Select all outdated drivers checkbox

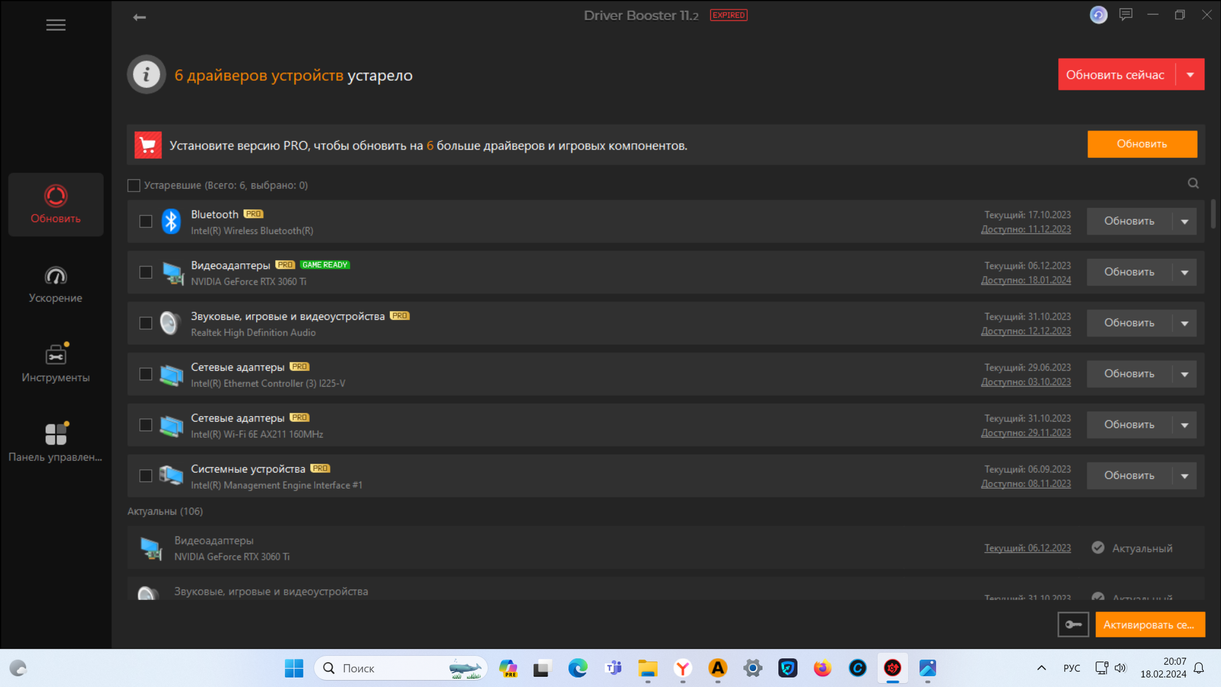coord(134,185)
